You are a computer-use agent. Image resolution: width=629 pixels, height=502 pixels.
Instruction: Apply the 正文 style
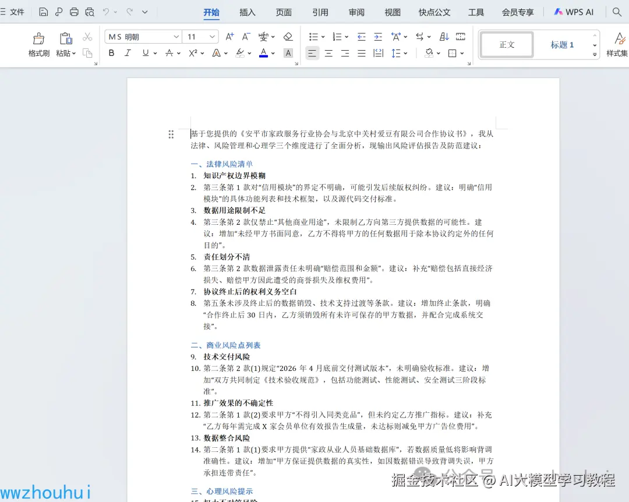[x=507, y=44]
